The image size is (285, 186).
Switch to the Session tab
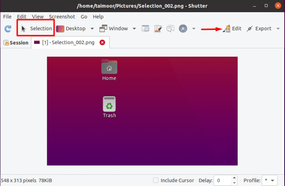(16, 43)
